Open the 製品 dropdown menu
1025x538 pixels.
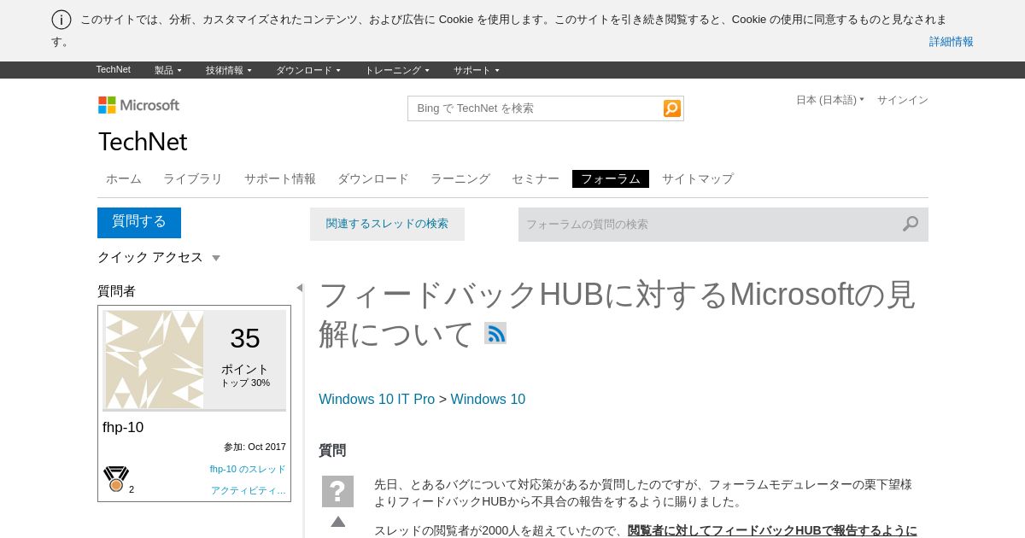click(168, 70)
